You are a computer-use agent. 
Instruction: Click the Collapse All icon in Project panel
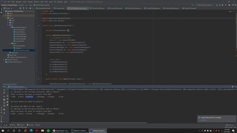(x=26, y=8)
